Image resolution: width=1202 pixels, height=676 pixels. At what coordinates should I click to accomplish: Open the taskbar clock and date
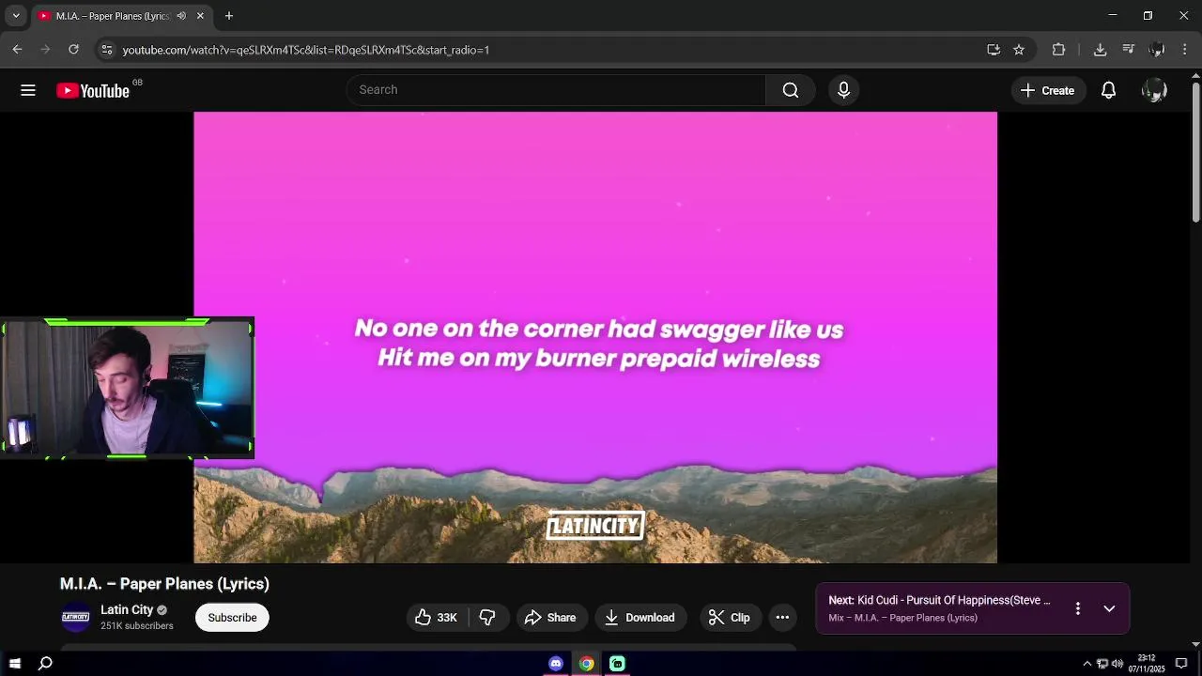tap(1147, 664)
